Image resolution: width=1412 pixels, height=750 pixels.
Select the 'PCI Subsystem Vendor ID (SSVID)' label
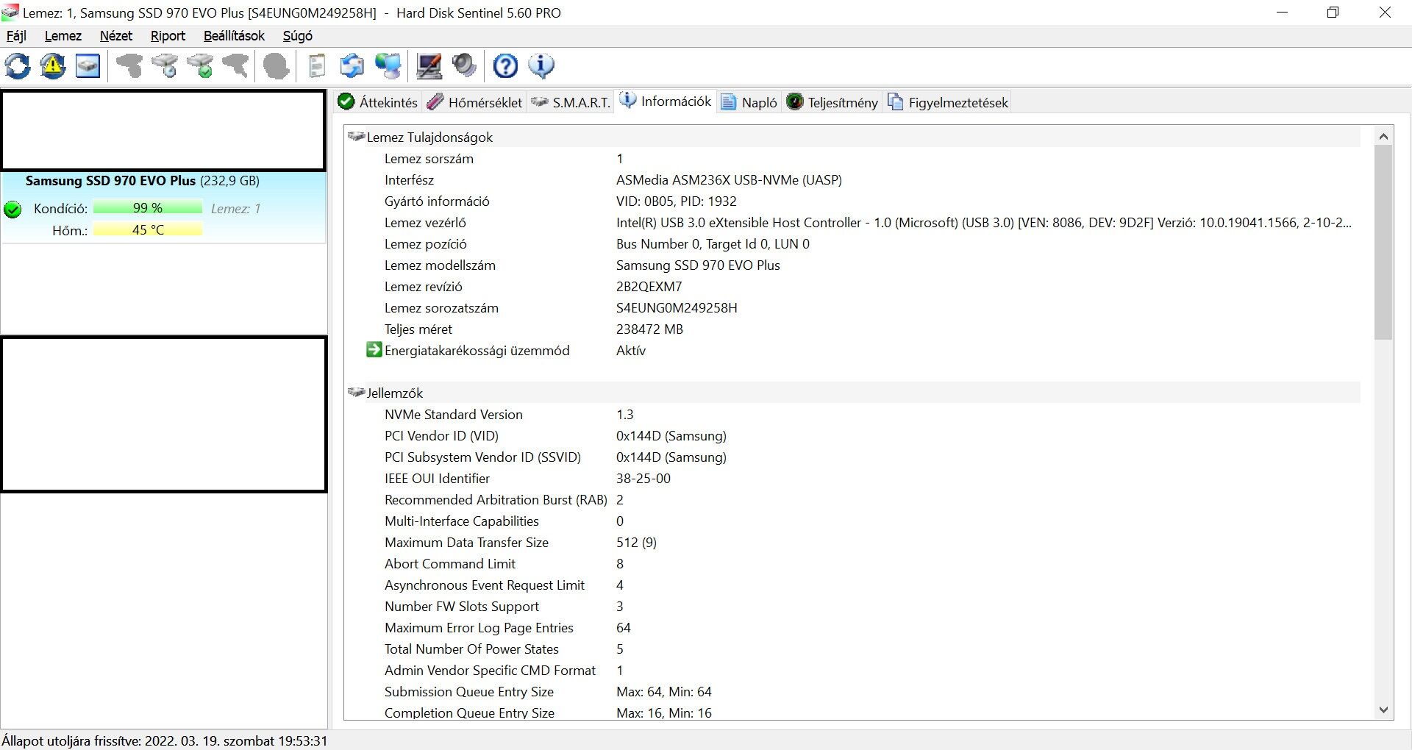(x=482, y=457)
